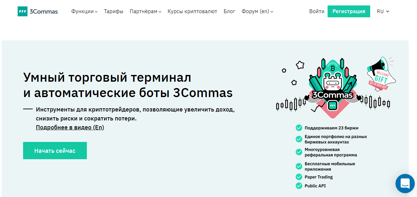Click the text Единое портфолио на разных биржевых аккаунтах
Screen dimensions: 417x197
click(336, 139)
